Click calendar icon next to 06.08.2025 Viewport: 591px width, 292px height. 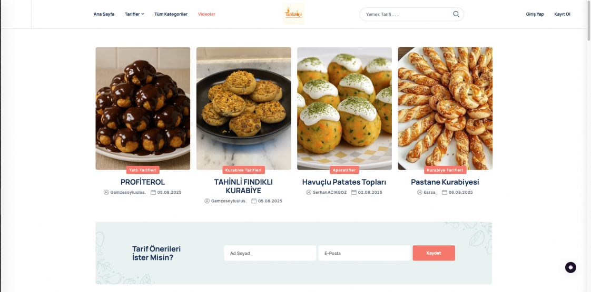click(x=445, y=193)
